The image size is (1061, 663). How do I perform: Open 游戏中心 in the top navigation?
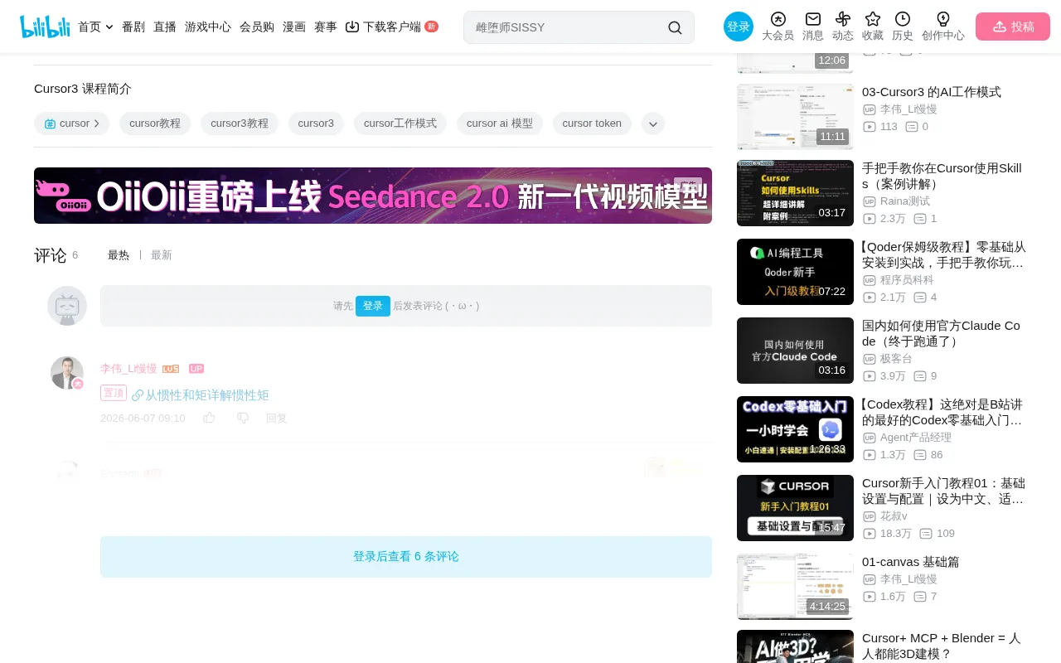(208, 27)
